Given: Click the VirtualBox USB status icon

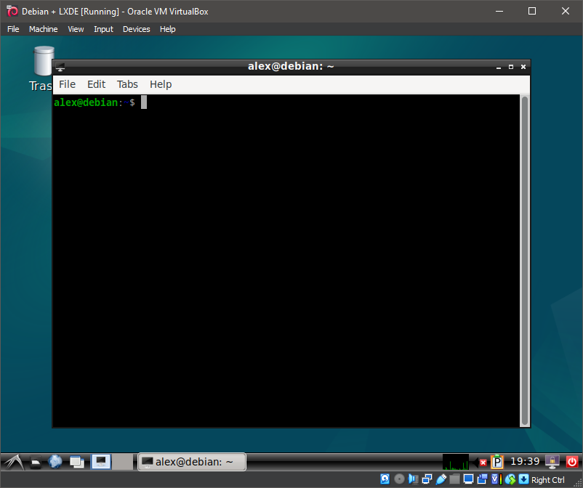Looking at the screenshot, I should coord(439,479).
